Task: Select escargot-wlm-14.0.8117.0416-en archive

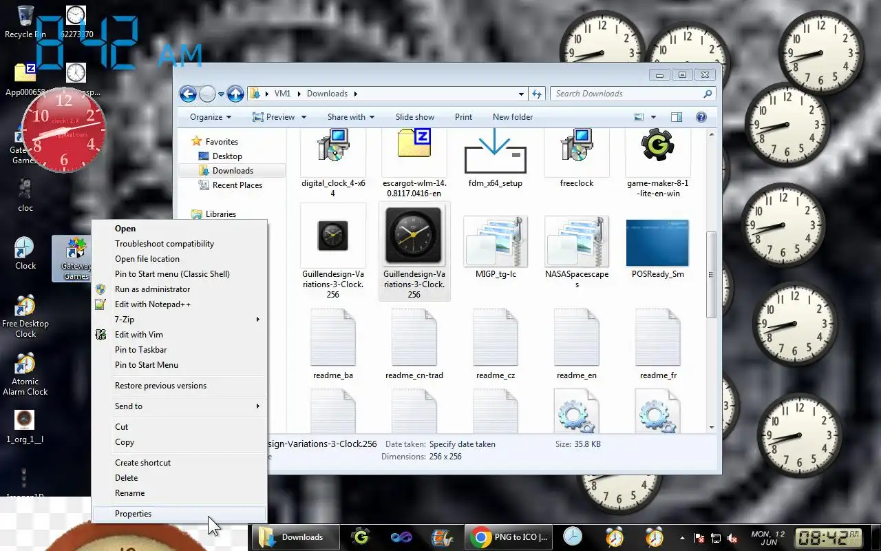Action: click(x=414, y=164)
